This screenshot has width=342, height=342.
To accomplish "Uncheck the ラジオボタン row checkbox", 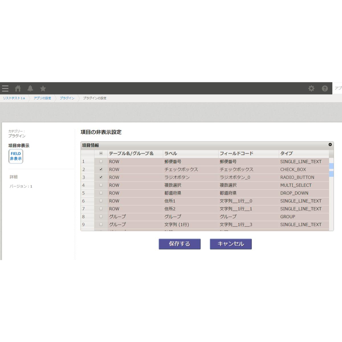I will pos(101,177).
